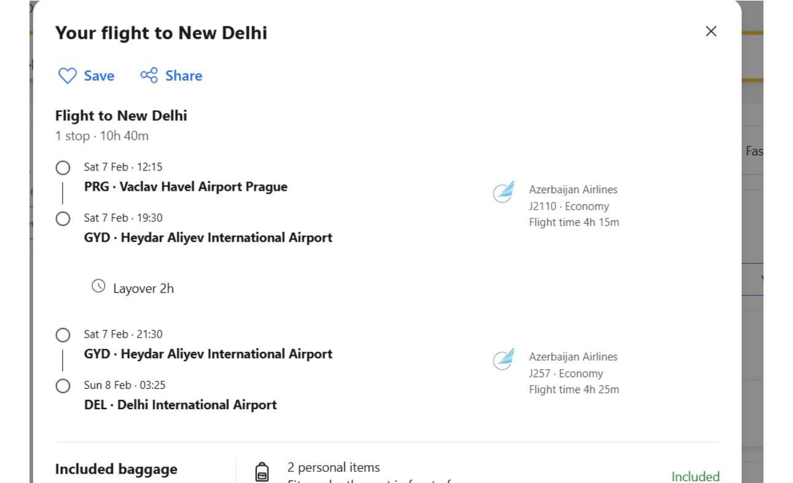Close the flight details dialog

[x=711, y=31]
